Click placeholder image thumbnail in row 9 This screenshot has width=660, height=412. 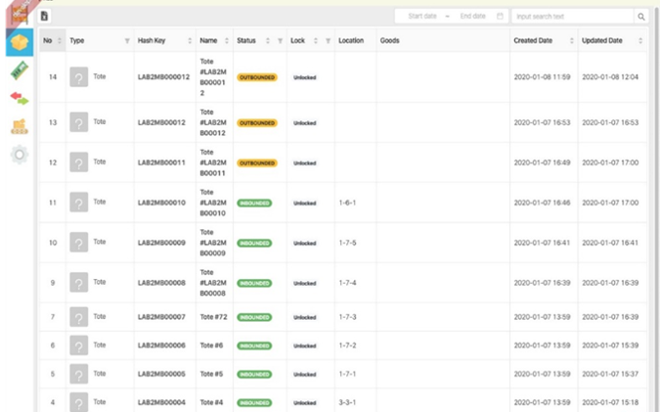pos(79,282)
